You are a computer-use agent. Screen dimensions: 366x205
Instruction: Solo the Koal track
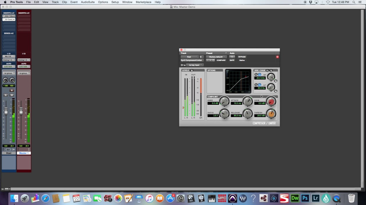tap(6, 95)
